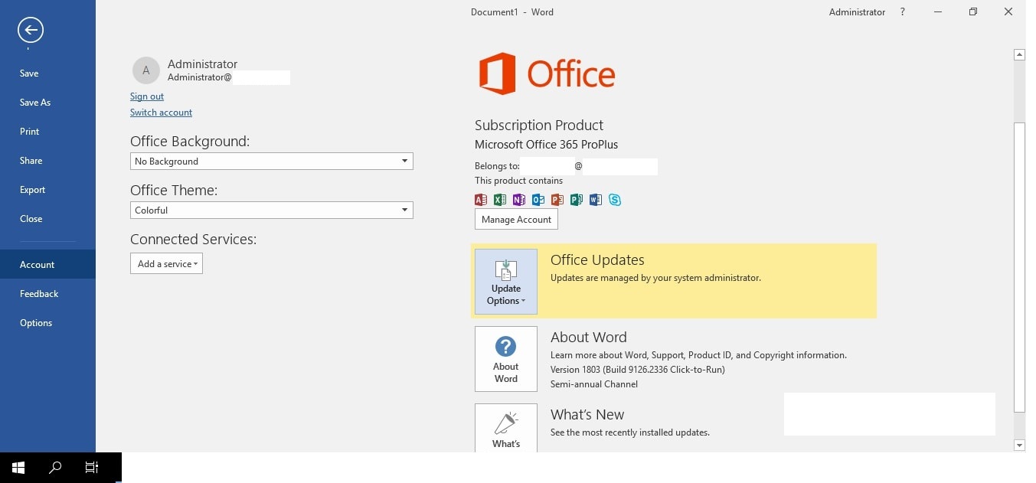Click the 'Semi-annual Channel' text
1036x483 pixels.
(x=594, y=384)
